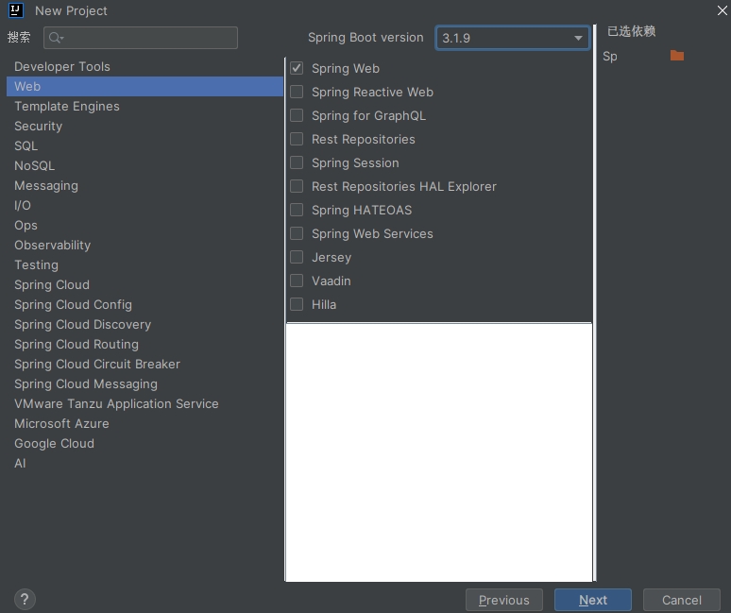Choose the NoSQL category
The height and width of the screenshot is (613, 731).
144,166
